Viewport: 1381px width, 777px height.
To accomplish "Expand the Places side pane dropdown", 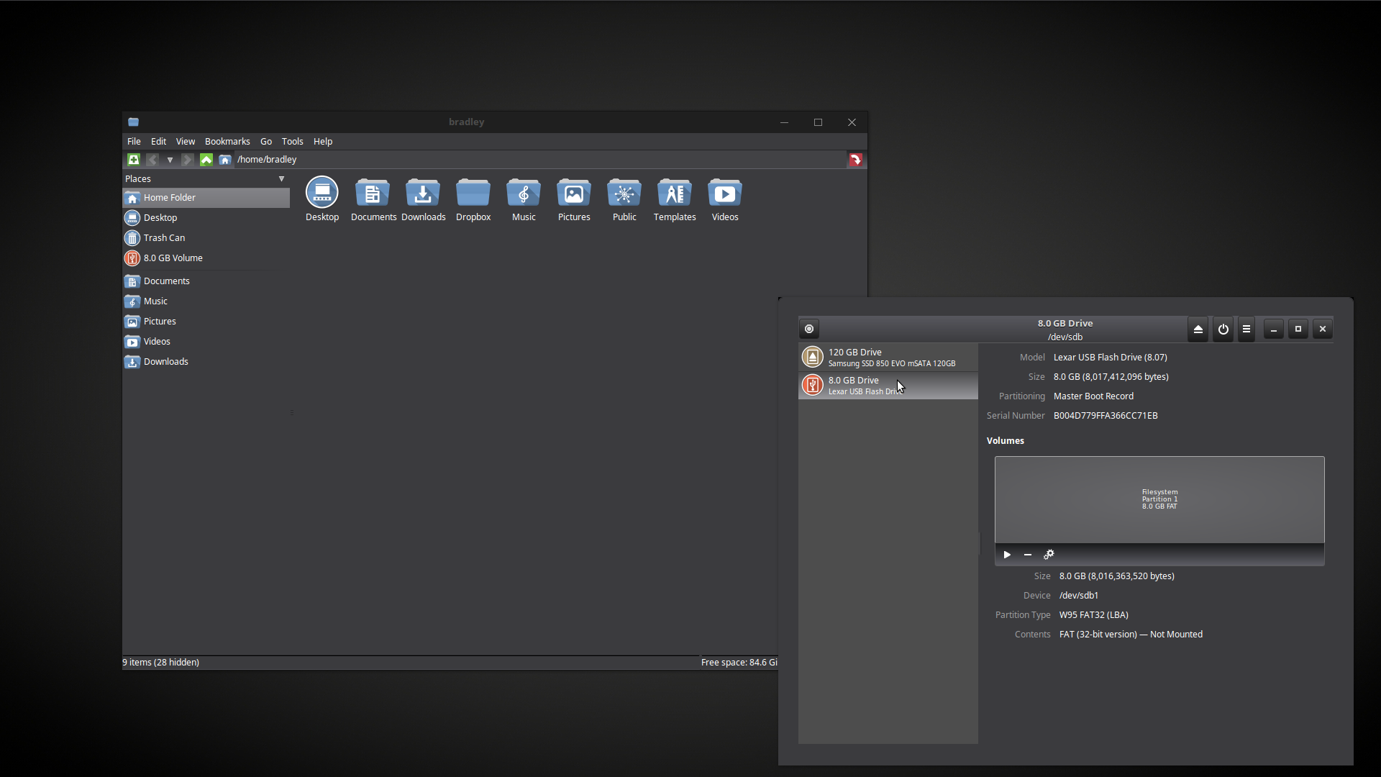I will pos(281,179).
